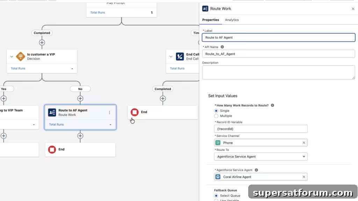Click the Is customer a VIP decision icon
The width and height of the screenshot is (358, 201).
[x=20, y=56]
